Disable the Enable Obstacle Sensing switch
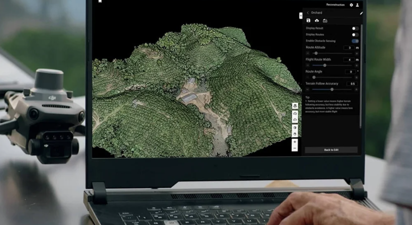This screenshot has height=225, width=412. click(x=355, y=41)
